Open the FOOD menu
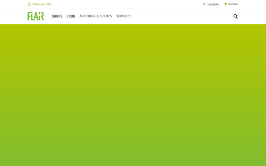The width and height of the screenshot is (266, 166). coord(71,16)
